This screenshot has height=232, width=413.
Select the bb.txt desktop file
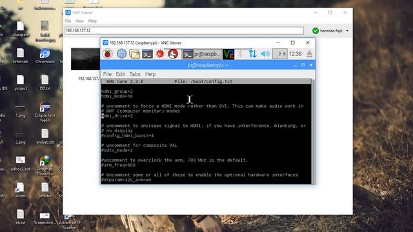pyautogui.click(x=20, y=217)
